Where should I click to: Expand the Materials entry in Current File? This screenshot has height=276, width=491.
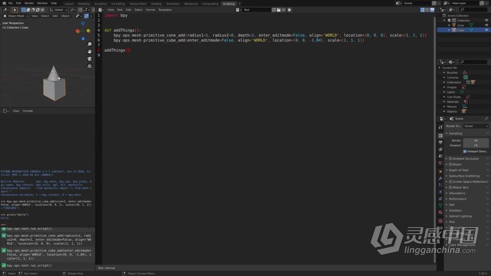(444, 102)
